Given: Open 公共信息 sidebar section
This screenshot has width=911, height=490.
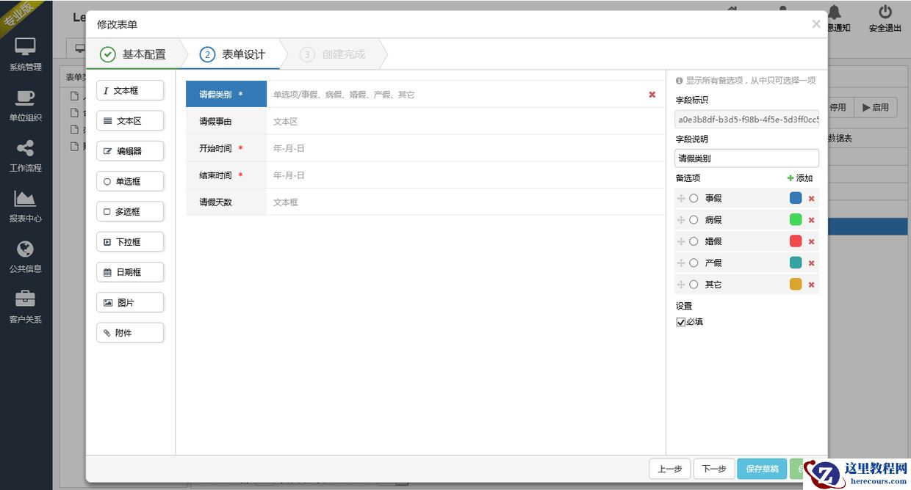Looking at the screenshot, I should [25, 257].
